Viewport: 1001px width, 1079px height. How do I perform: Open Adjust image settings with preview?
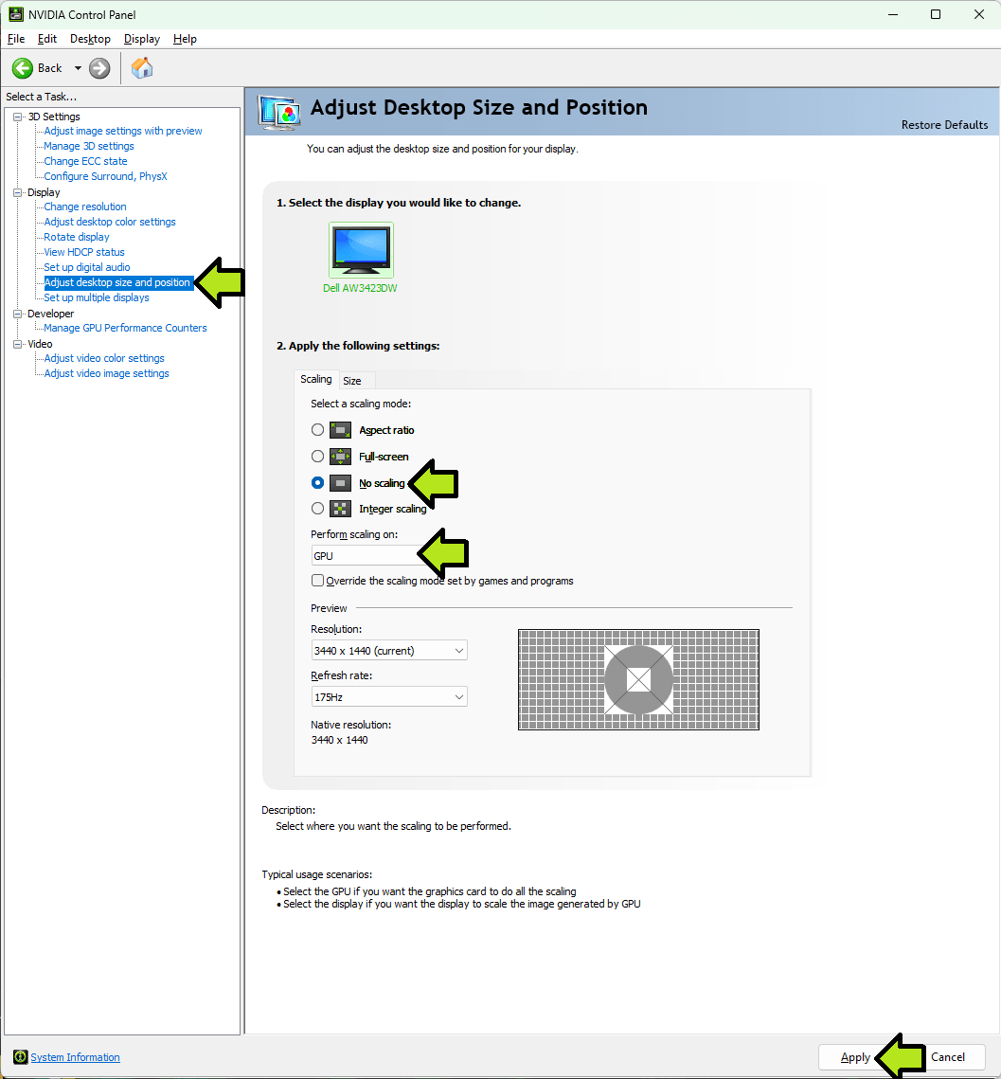click(123, 131)
